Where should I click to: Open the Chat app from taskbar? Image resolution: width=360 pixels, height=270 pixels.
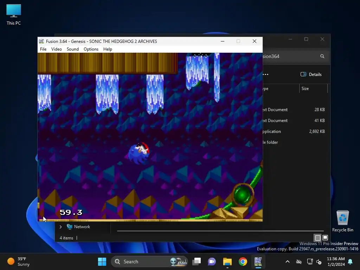click(x=212, y=262)
